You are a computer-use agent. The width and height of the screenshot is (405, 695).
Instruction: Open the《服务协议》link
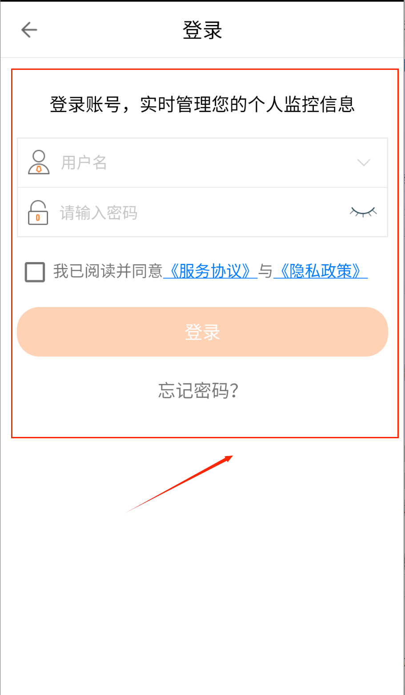click(210, 271)
